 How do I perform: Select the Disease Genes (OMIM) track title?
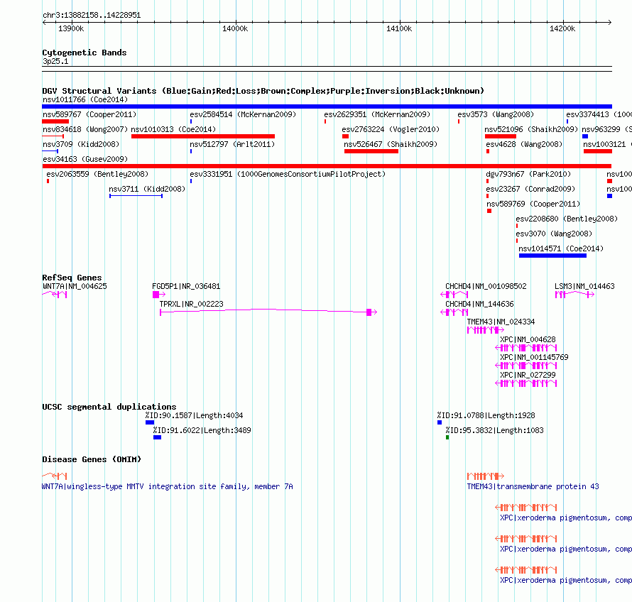click(x=92, y=460)
